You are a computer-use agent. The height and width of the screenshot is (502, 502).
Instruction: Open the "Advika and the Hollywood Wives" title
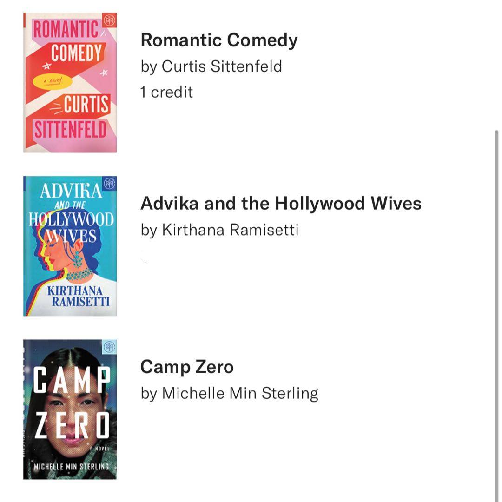pos(281,204)
